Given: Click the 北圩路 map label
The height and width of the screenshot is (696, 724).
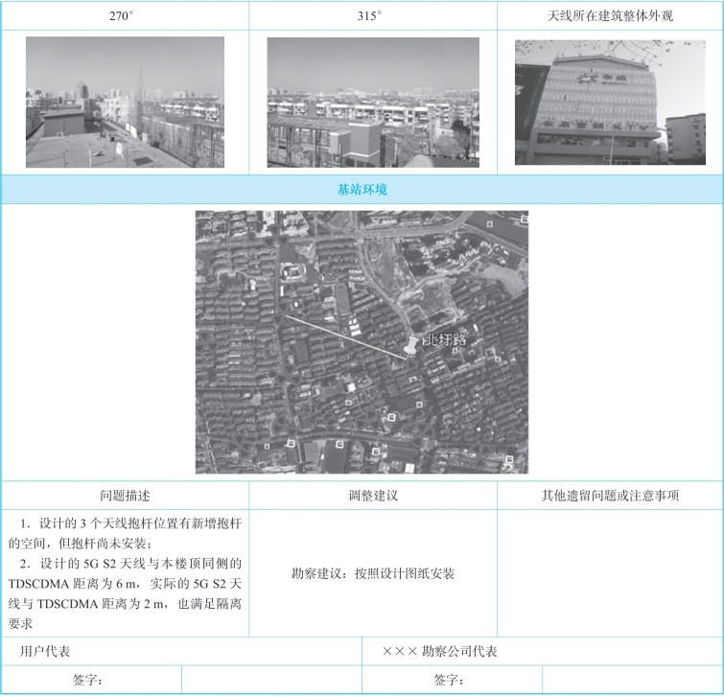Looking at the screenshot, I should (445, 340).
